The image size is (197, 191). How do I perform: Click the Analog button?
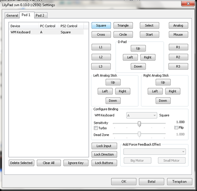(x=178, y=25)
